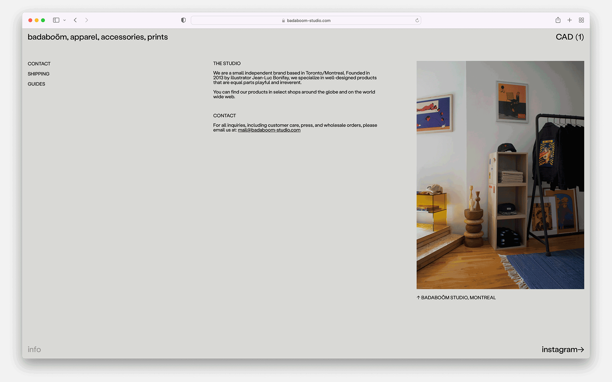Open the privacy shield report icon
Image resolution: width=612 pixels, height=382 pixels.
click(x=183, y=20)
